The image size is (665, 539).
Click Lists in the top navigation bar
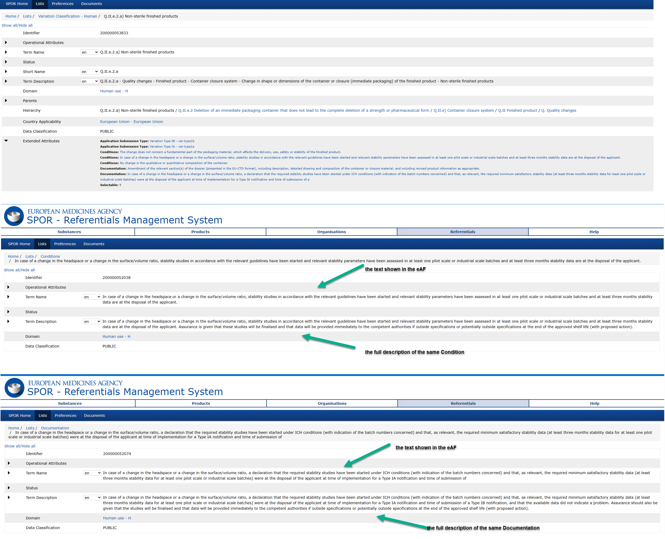40,4
